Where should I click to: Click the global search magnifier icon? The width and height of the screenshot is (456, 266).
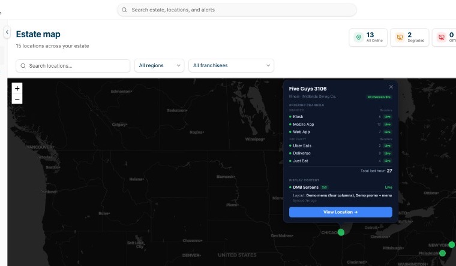[x=124, y=10]
